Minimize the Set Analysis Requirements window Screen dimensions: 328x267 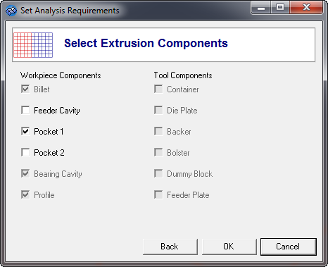pyautogui.click(x=261, y=8)
